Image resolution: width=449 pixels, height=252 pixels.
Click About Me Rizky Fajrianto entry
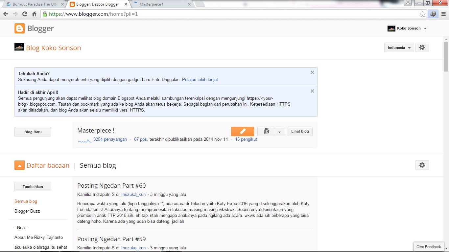(39, 237)
